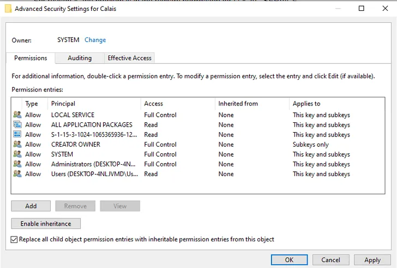This screenshot has height=268, width=397.
Task: Click Allow type in the SYSTEM row
Action: 33,154
